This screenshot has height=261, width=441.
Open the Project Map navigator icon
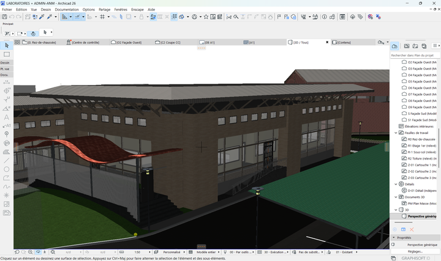395,46
